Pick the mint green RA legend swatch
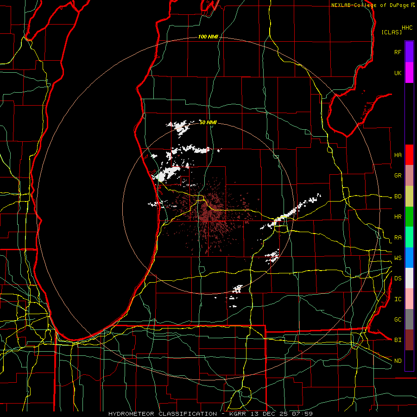Screen dimensions: 417x417 409,237
